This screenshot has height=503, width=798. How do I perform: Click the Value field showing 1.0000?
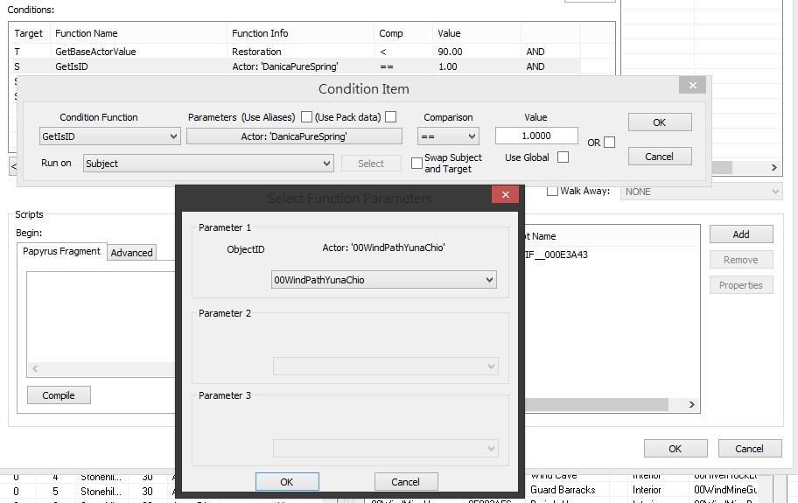536,136
